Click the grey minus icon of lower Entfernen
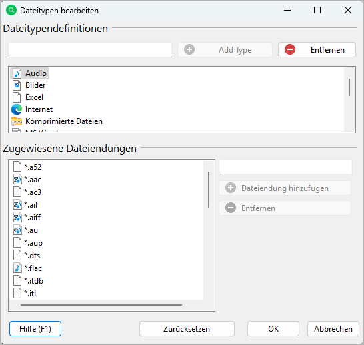Viewport: 364px width, 345px height. [x=231, y=208]
